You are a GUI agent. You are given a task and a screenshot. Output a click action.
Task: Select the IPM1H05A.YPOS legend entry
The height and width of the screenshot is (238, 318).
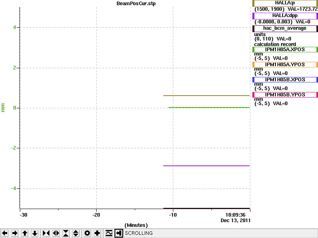tap(285, 65)
